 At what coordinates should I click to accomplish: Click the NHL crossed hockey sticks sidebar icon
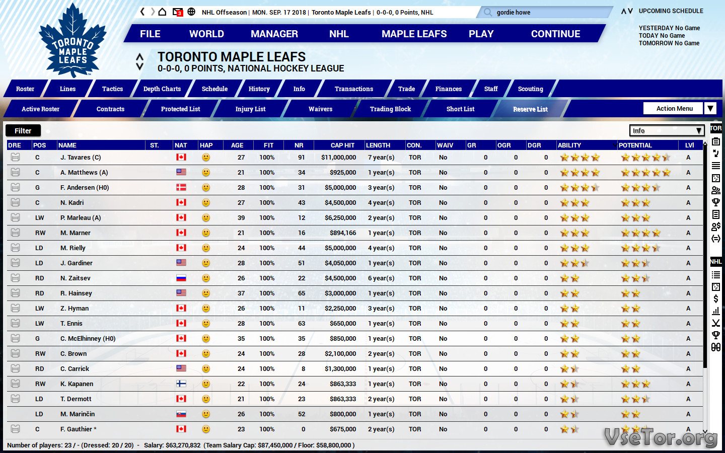(715, 323)
